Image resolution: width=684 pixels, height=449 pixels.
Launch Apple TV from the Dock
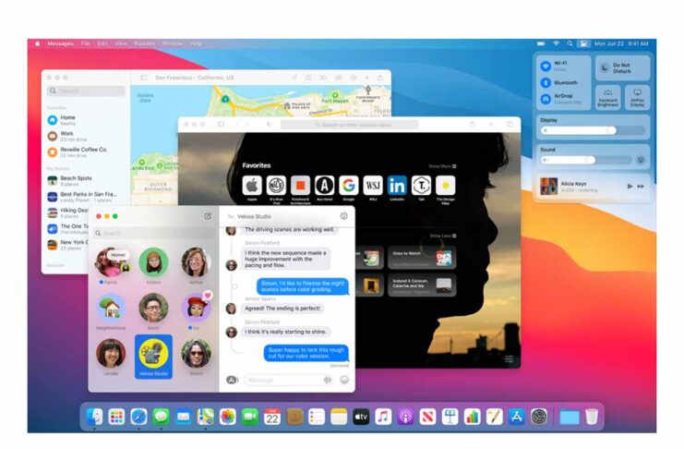click(361, 417)
